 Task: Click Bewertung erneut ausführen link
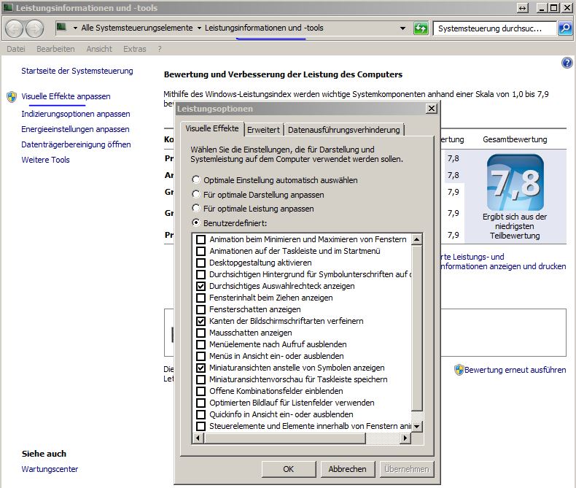515,370
